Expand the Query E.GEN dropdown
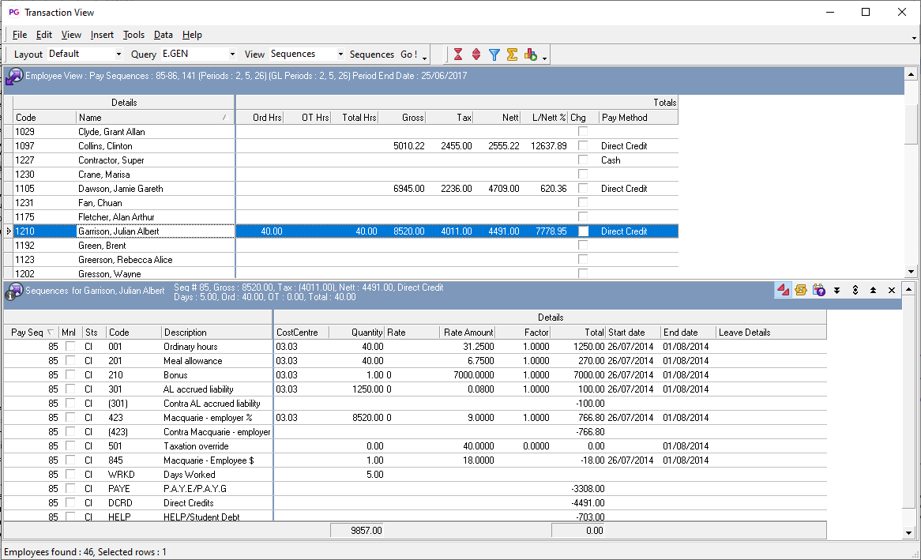Screen dimensions: 921x560 [x=232, y=54]
